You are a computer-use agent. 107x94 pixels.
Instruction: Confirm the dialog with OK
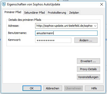coord(32,88)
